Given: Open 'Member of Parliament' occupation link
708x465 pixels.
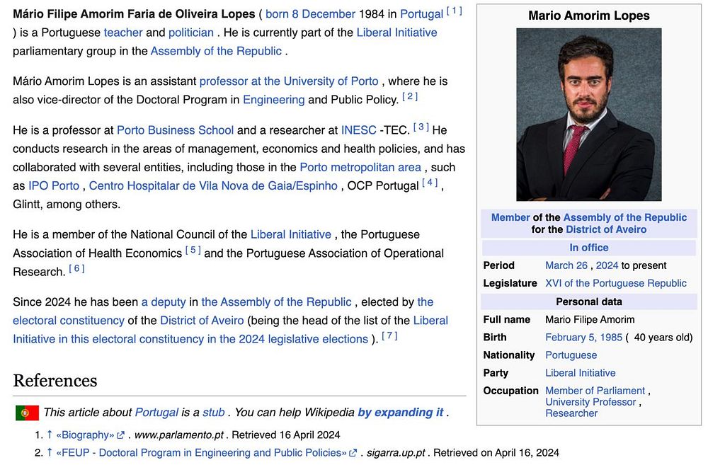Looking at the screenshot, I should point(595,391).
